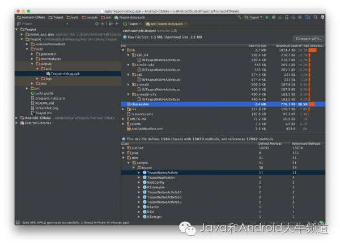Select the R$integer class row
The image size is (340, 246).
click(223, 217)
